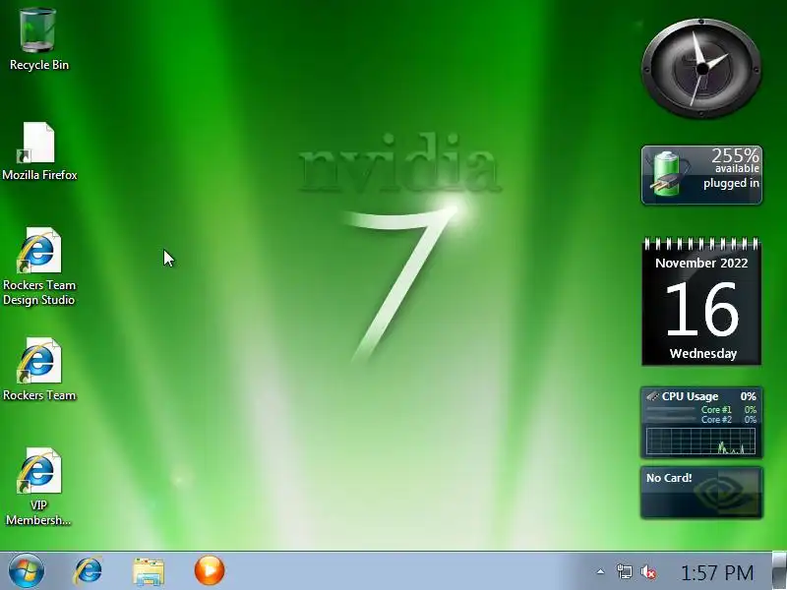Click the 'Wednesday' text on calendar
This screenshot has width=787, height=590.
tap(702, 353)
